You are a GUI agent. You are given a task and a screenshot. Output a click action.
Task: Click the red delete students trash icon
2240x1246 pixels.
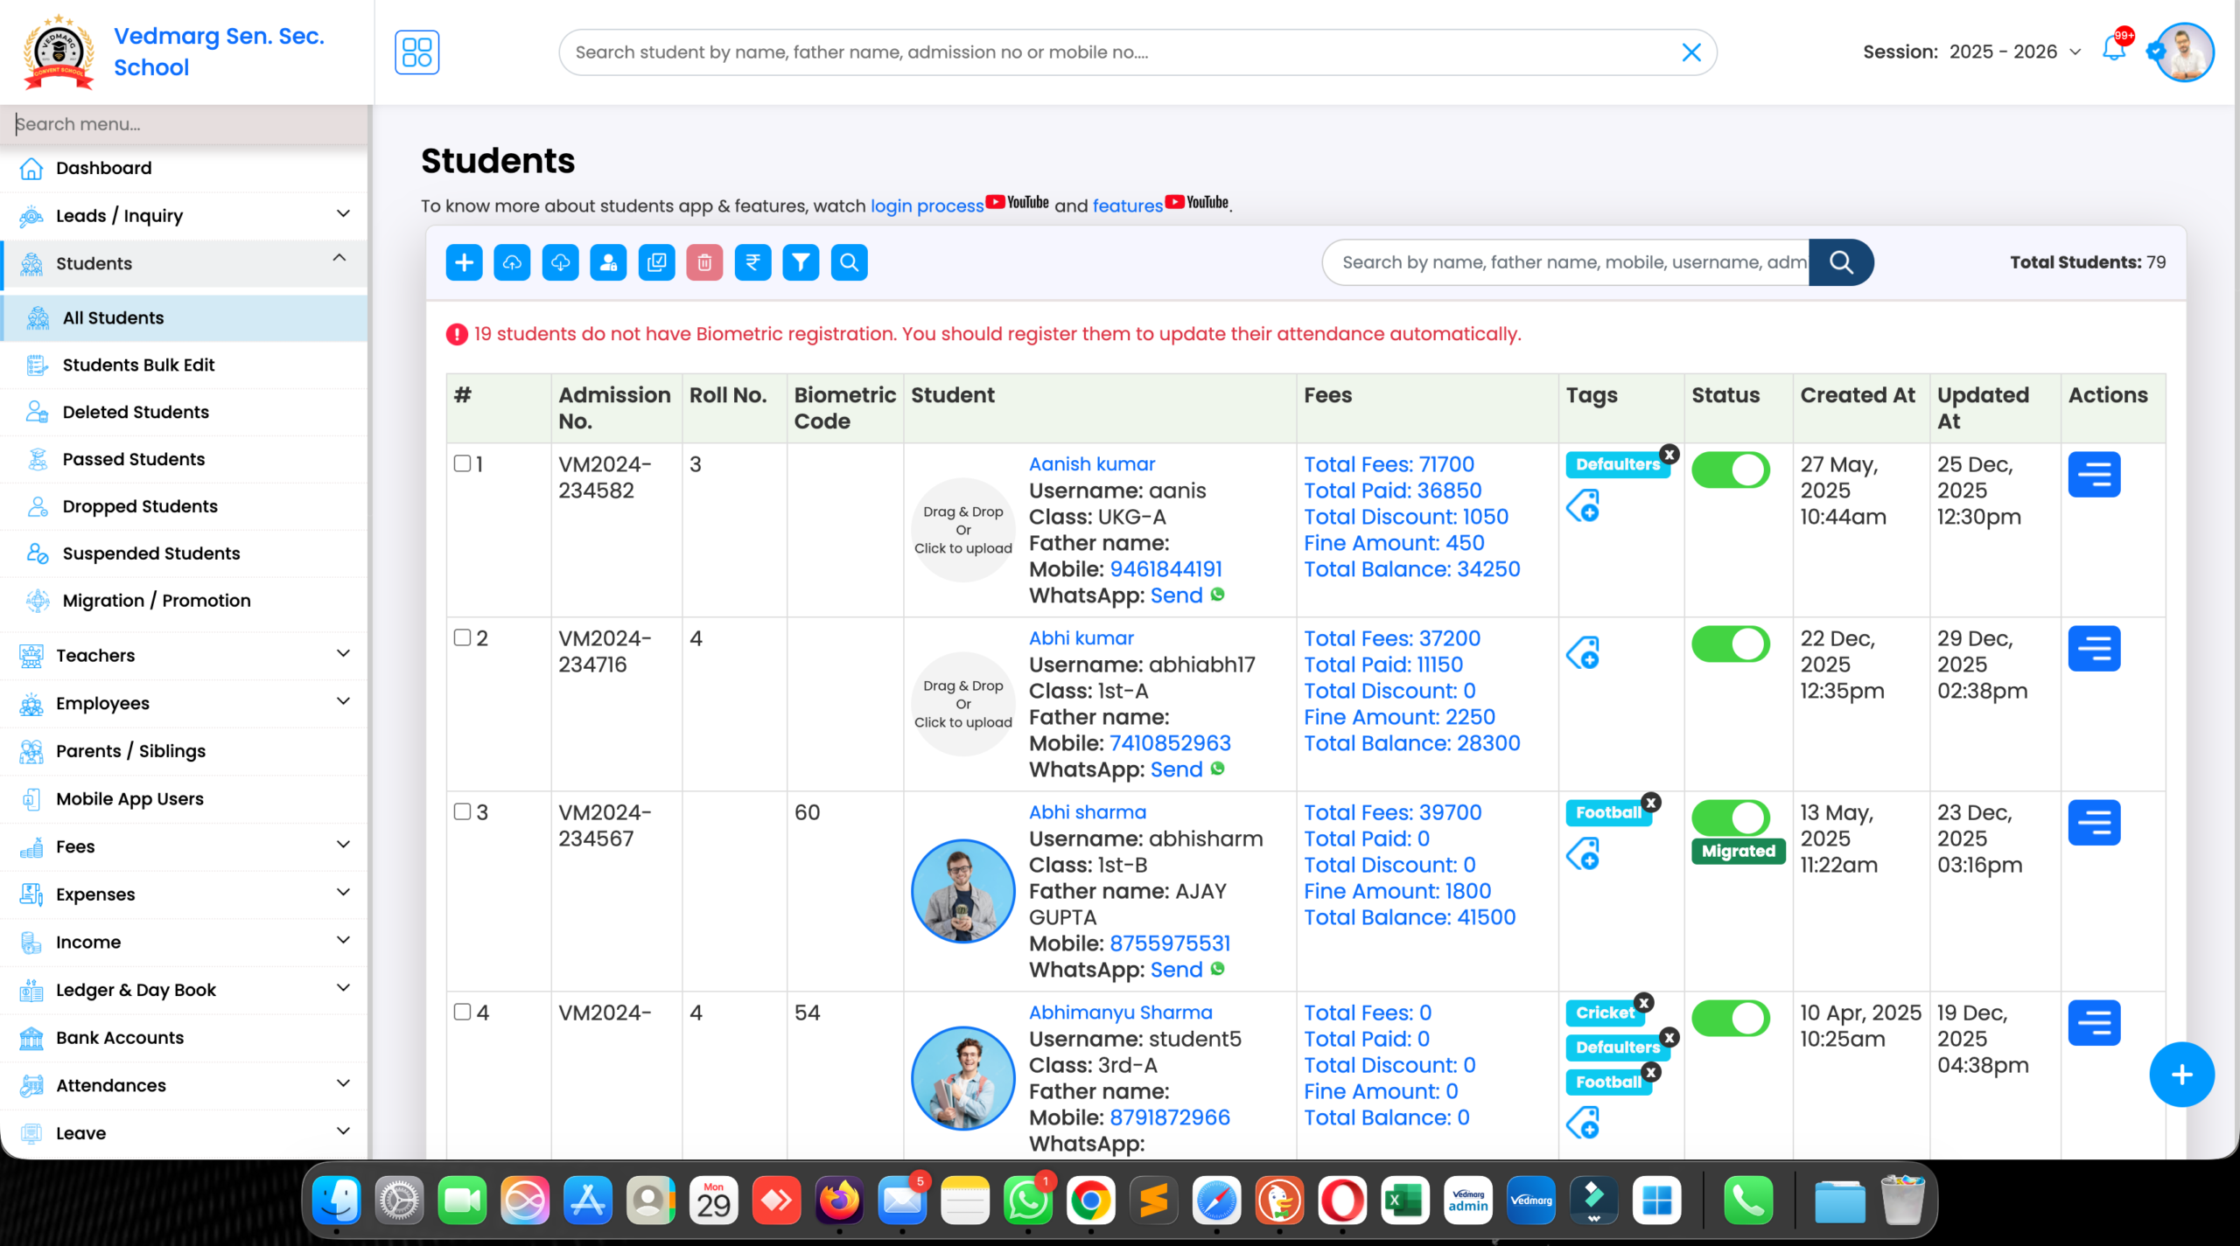click(x=704, y=261)
